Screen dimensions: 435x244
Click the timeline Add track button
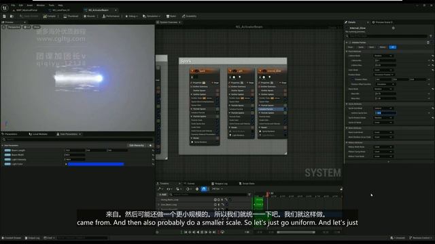click(x=162, y=195)
